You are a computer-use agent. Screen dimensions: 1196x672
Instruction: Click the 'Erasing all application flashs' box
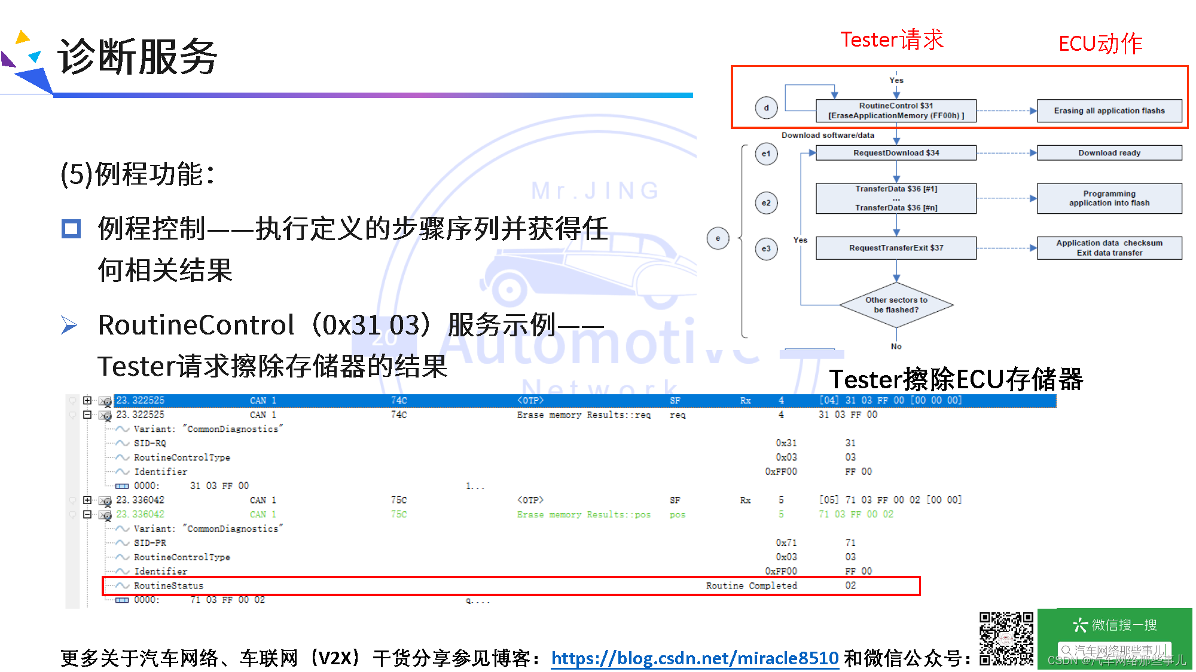[1109, 111]
